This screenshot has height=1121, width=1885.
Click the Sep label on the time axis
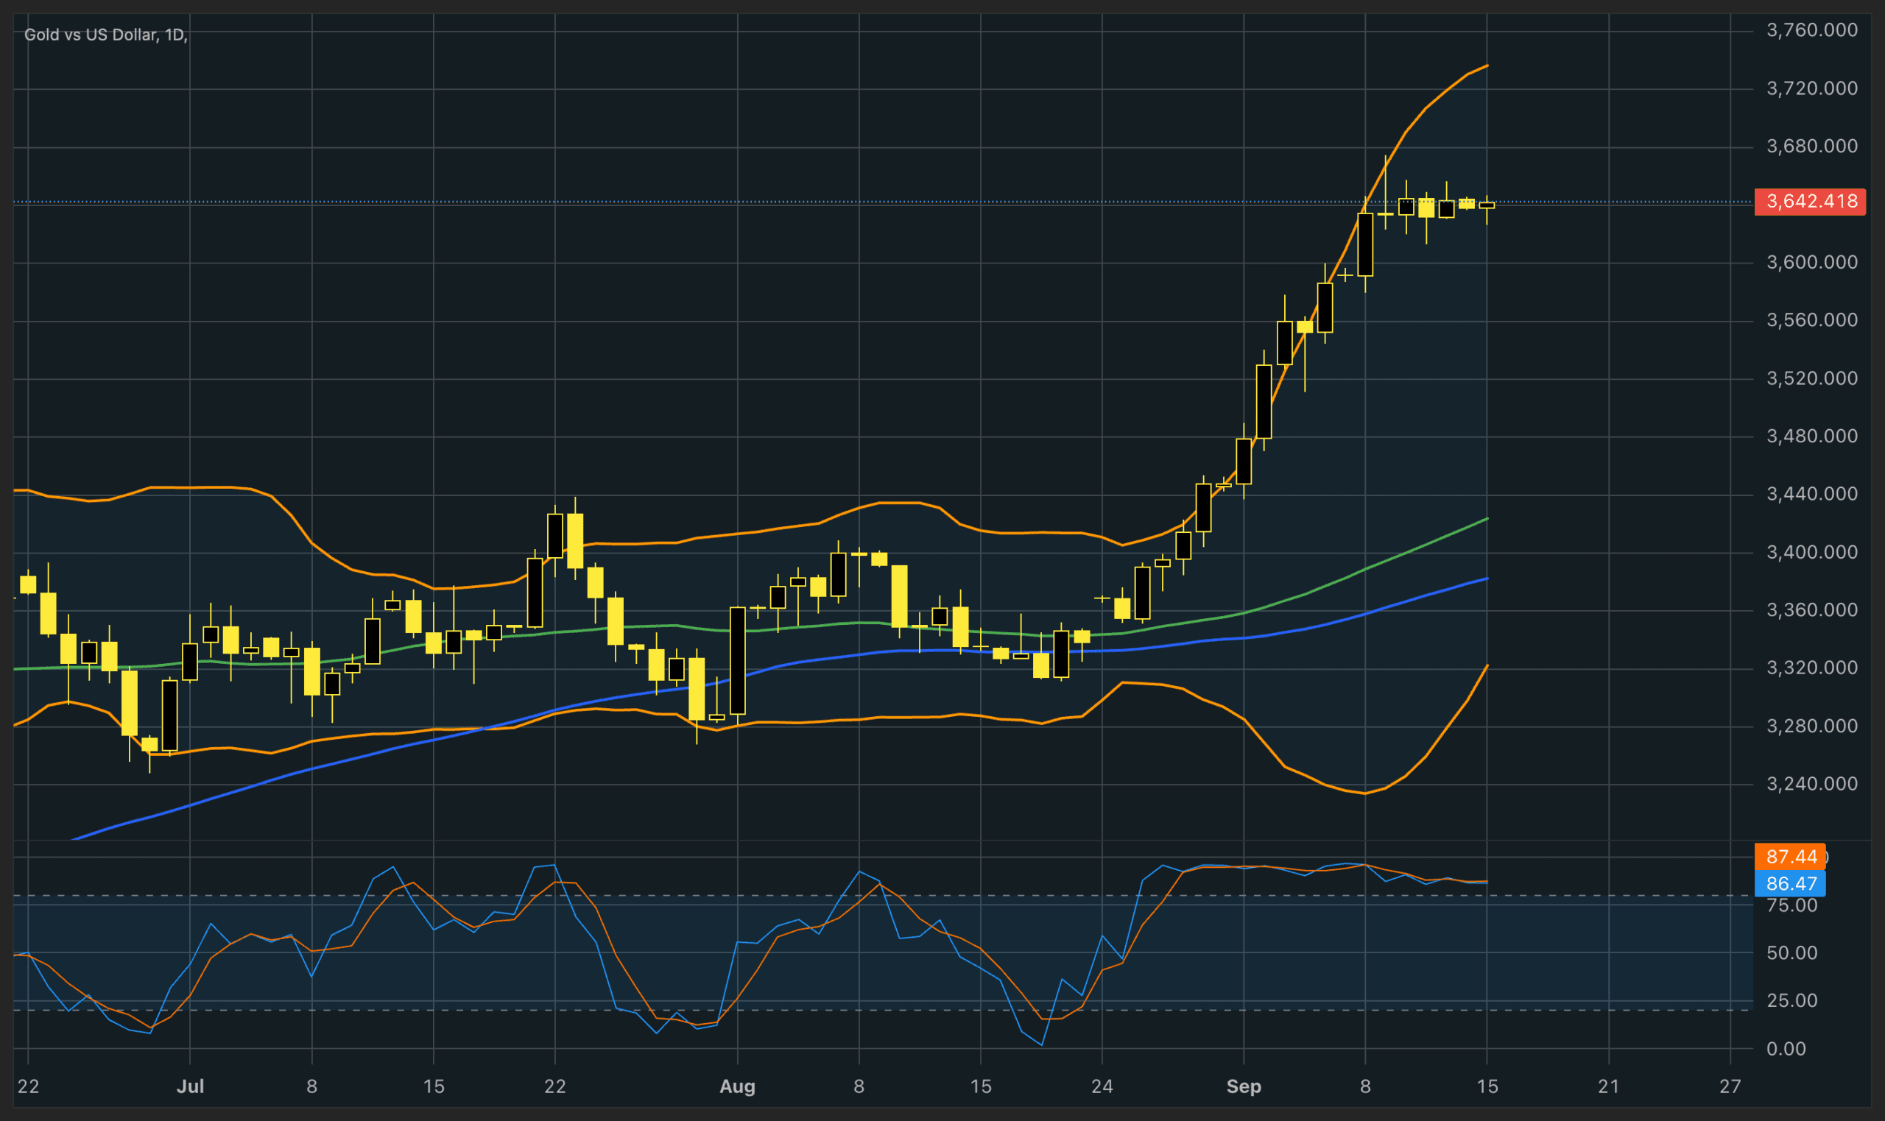[1243, 1086]
